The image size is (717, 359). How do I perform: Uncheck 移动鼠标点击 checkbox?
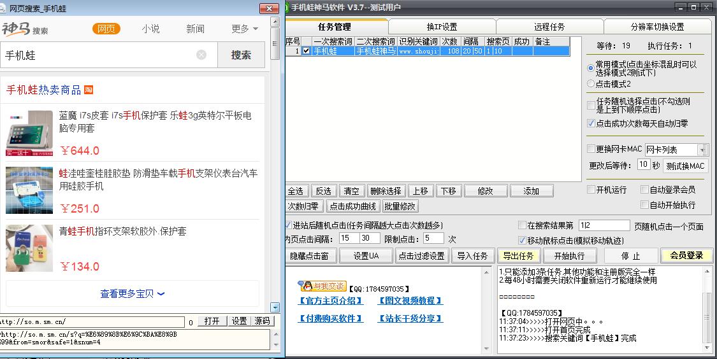click(521, 240)
